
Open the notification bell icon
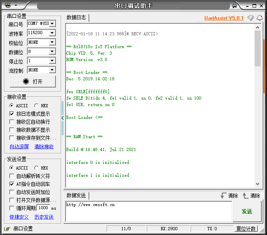coord(260,18)
